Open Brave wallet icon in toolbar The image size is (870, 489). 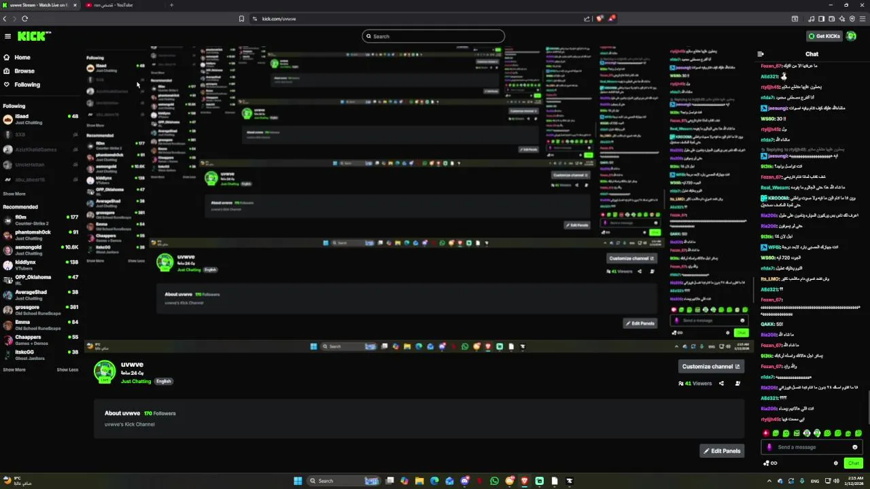pyautogui.click(x=831, y=19)
